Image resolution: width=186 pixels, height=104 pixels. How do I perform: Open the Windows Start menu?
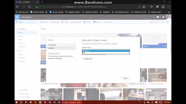click(17, 102)
